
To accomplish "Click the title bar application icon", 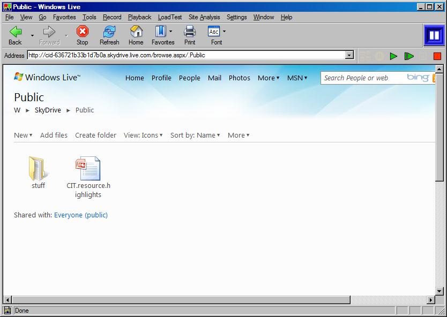I will coord(8,7).
